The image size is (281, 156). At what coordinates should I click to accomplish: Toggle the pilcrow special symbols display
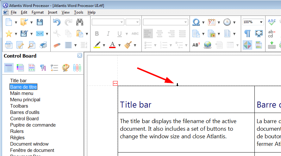247,34
